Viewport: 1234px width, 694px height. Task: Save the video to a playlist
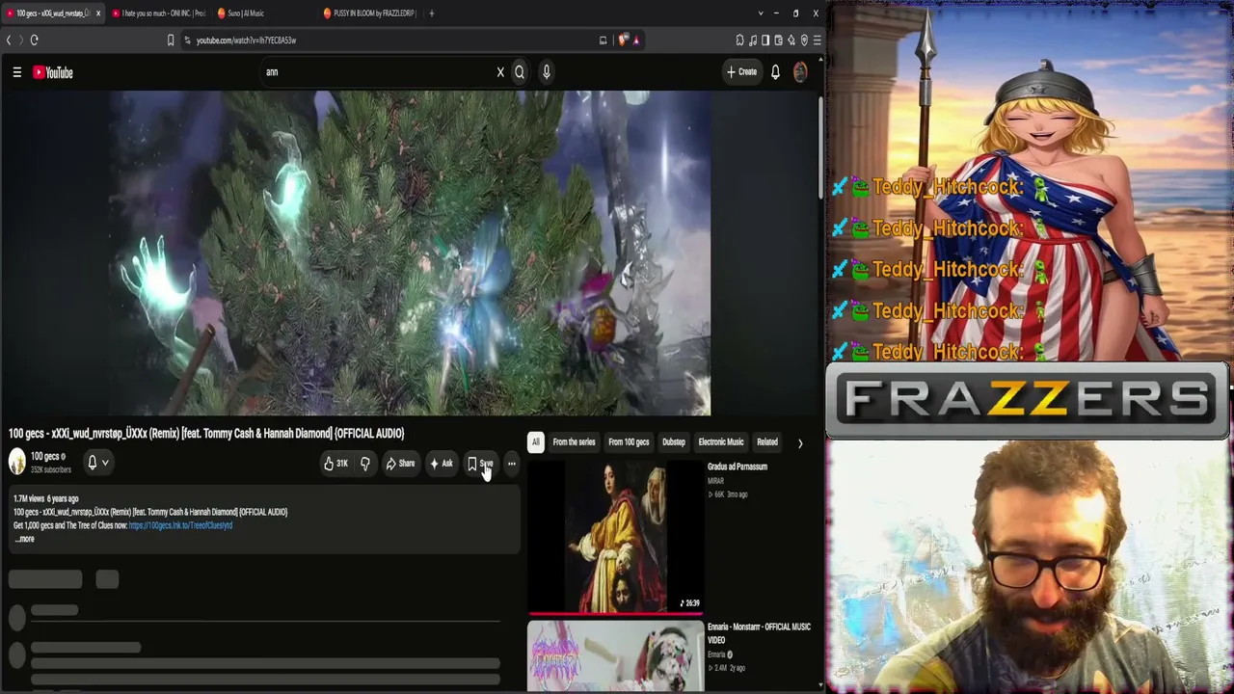click(x=480, y=464)
